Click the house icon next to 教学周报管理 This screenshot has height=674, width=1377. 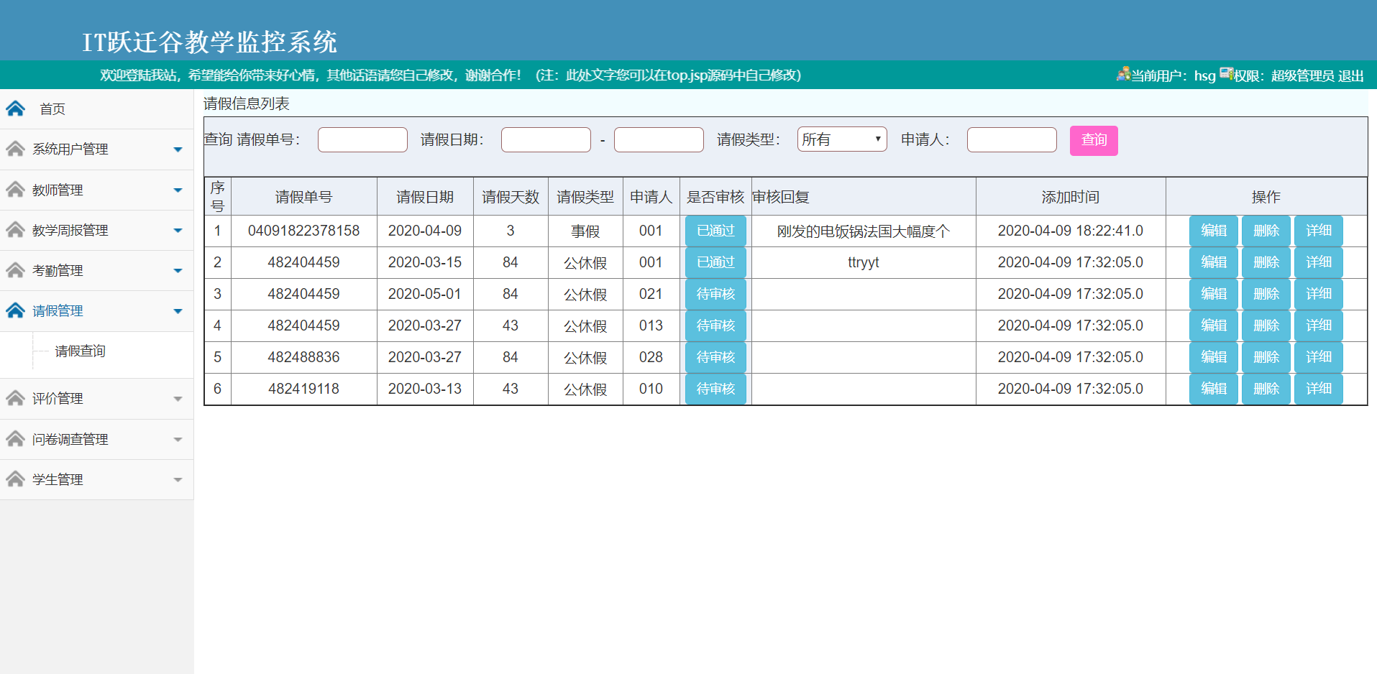16,230
